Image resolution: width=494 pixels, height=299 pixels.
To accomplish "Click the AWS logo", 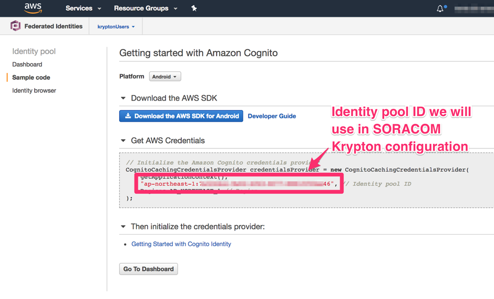I will pyautogui.click(x=33, y=8).
